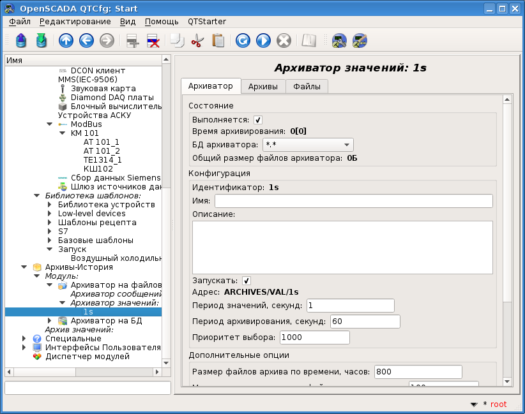Start the update cycle with the play icon
The image size is (525, 414).
(x=263, y=41)
